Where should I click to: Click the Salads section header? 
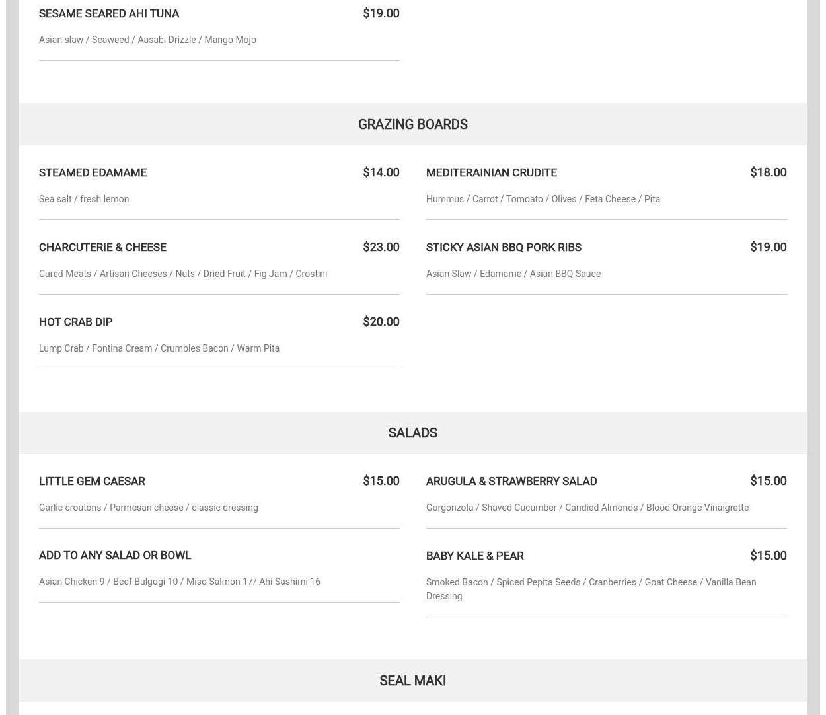coord(412,433)
